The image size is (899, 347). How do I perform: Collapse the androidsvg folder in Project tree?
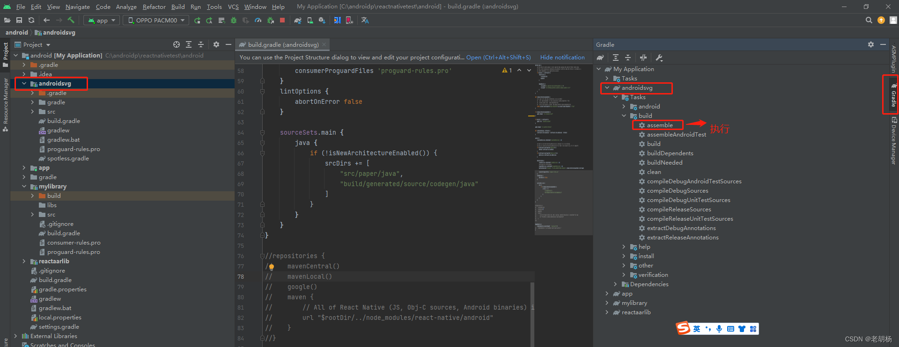(24, 84)
